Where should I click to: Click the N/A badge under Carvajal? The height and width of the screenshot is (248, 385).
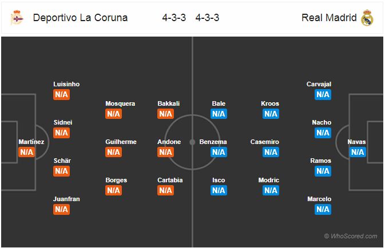click(323, 94)
